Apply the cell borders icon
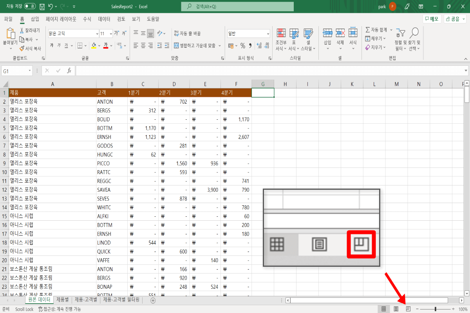 tap(80, 45)
